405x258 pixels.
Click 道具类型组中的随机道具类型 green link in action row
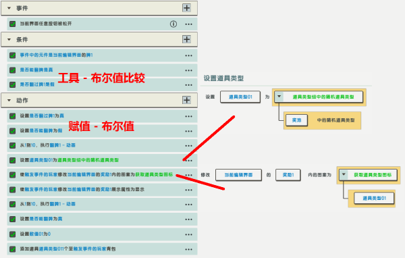coord(88,160)
